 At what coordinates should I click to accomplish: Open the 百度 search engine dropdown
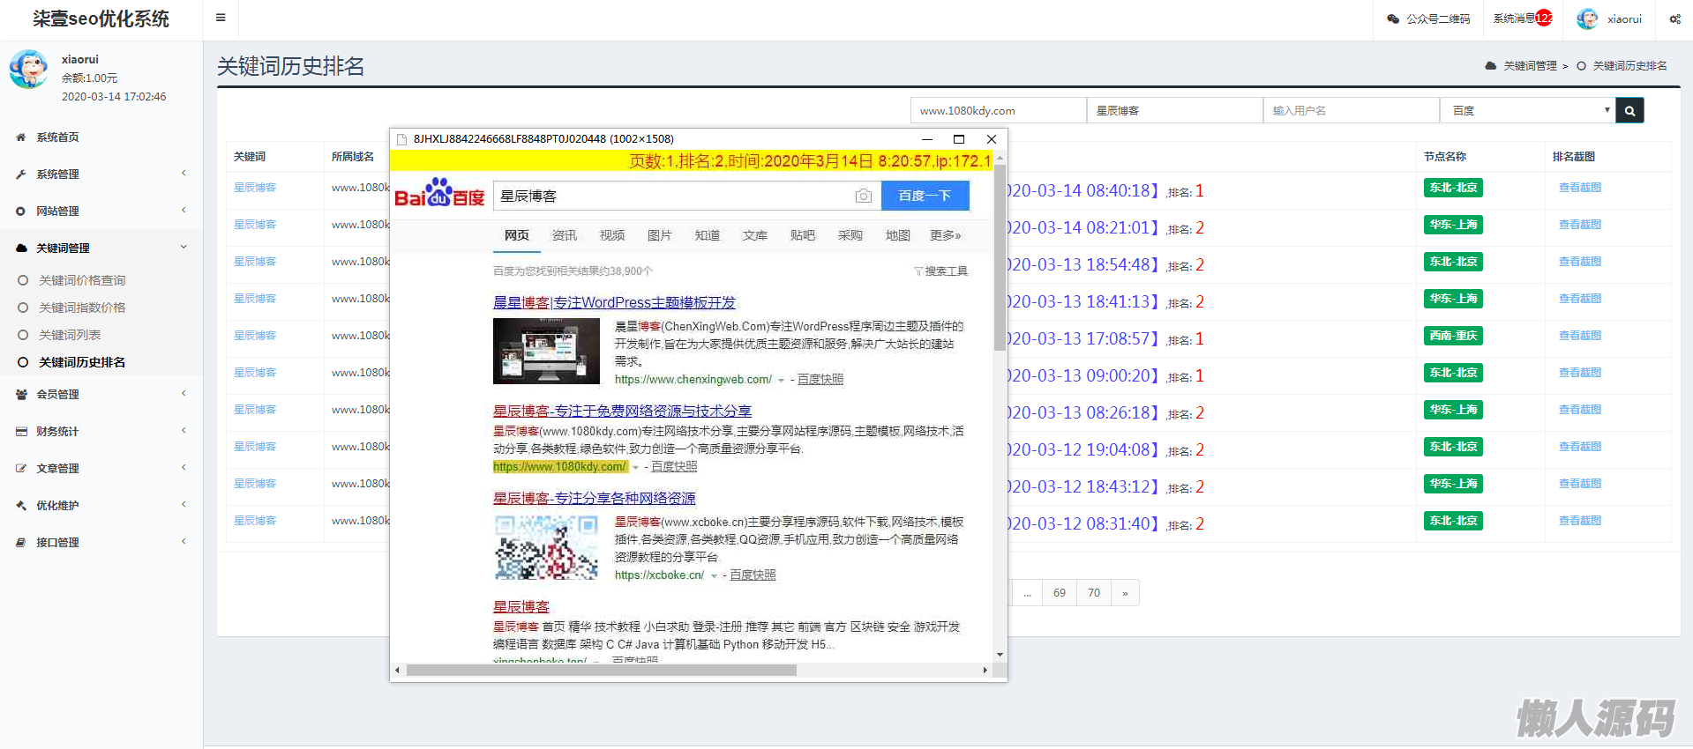1527,111
